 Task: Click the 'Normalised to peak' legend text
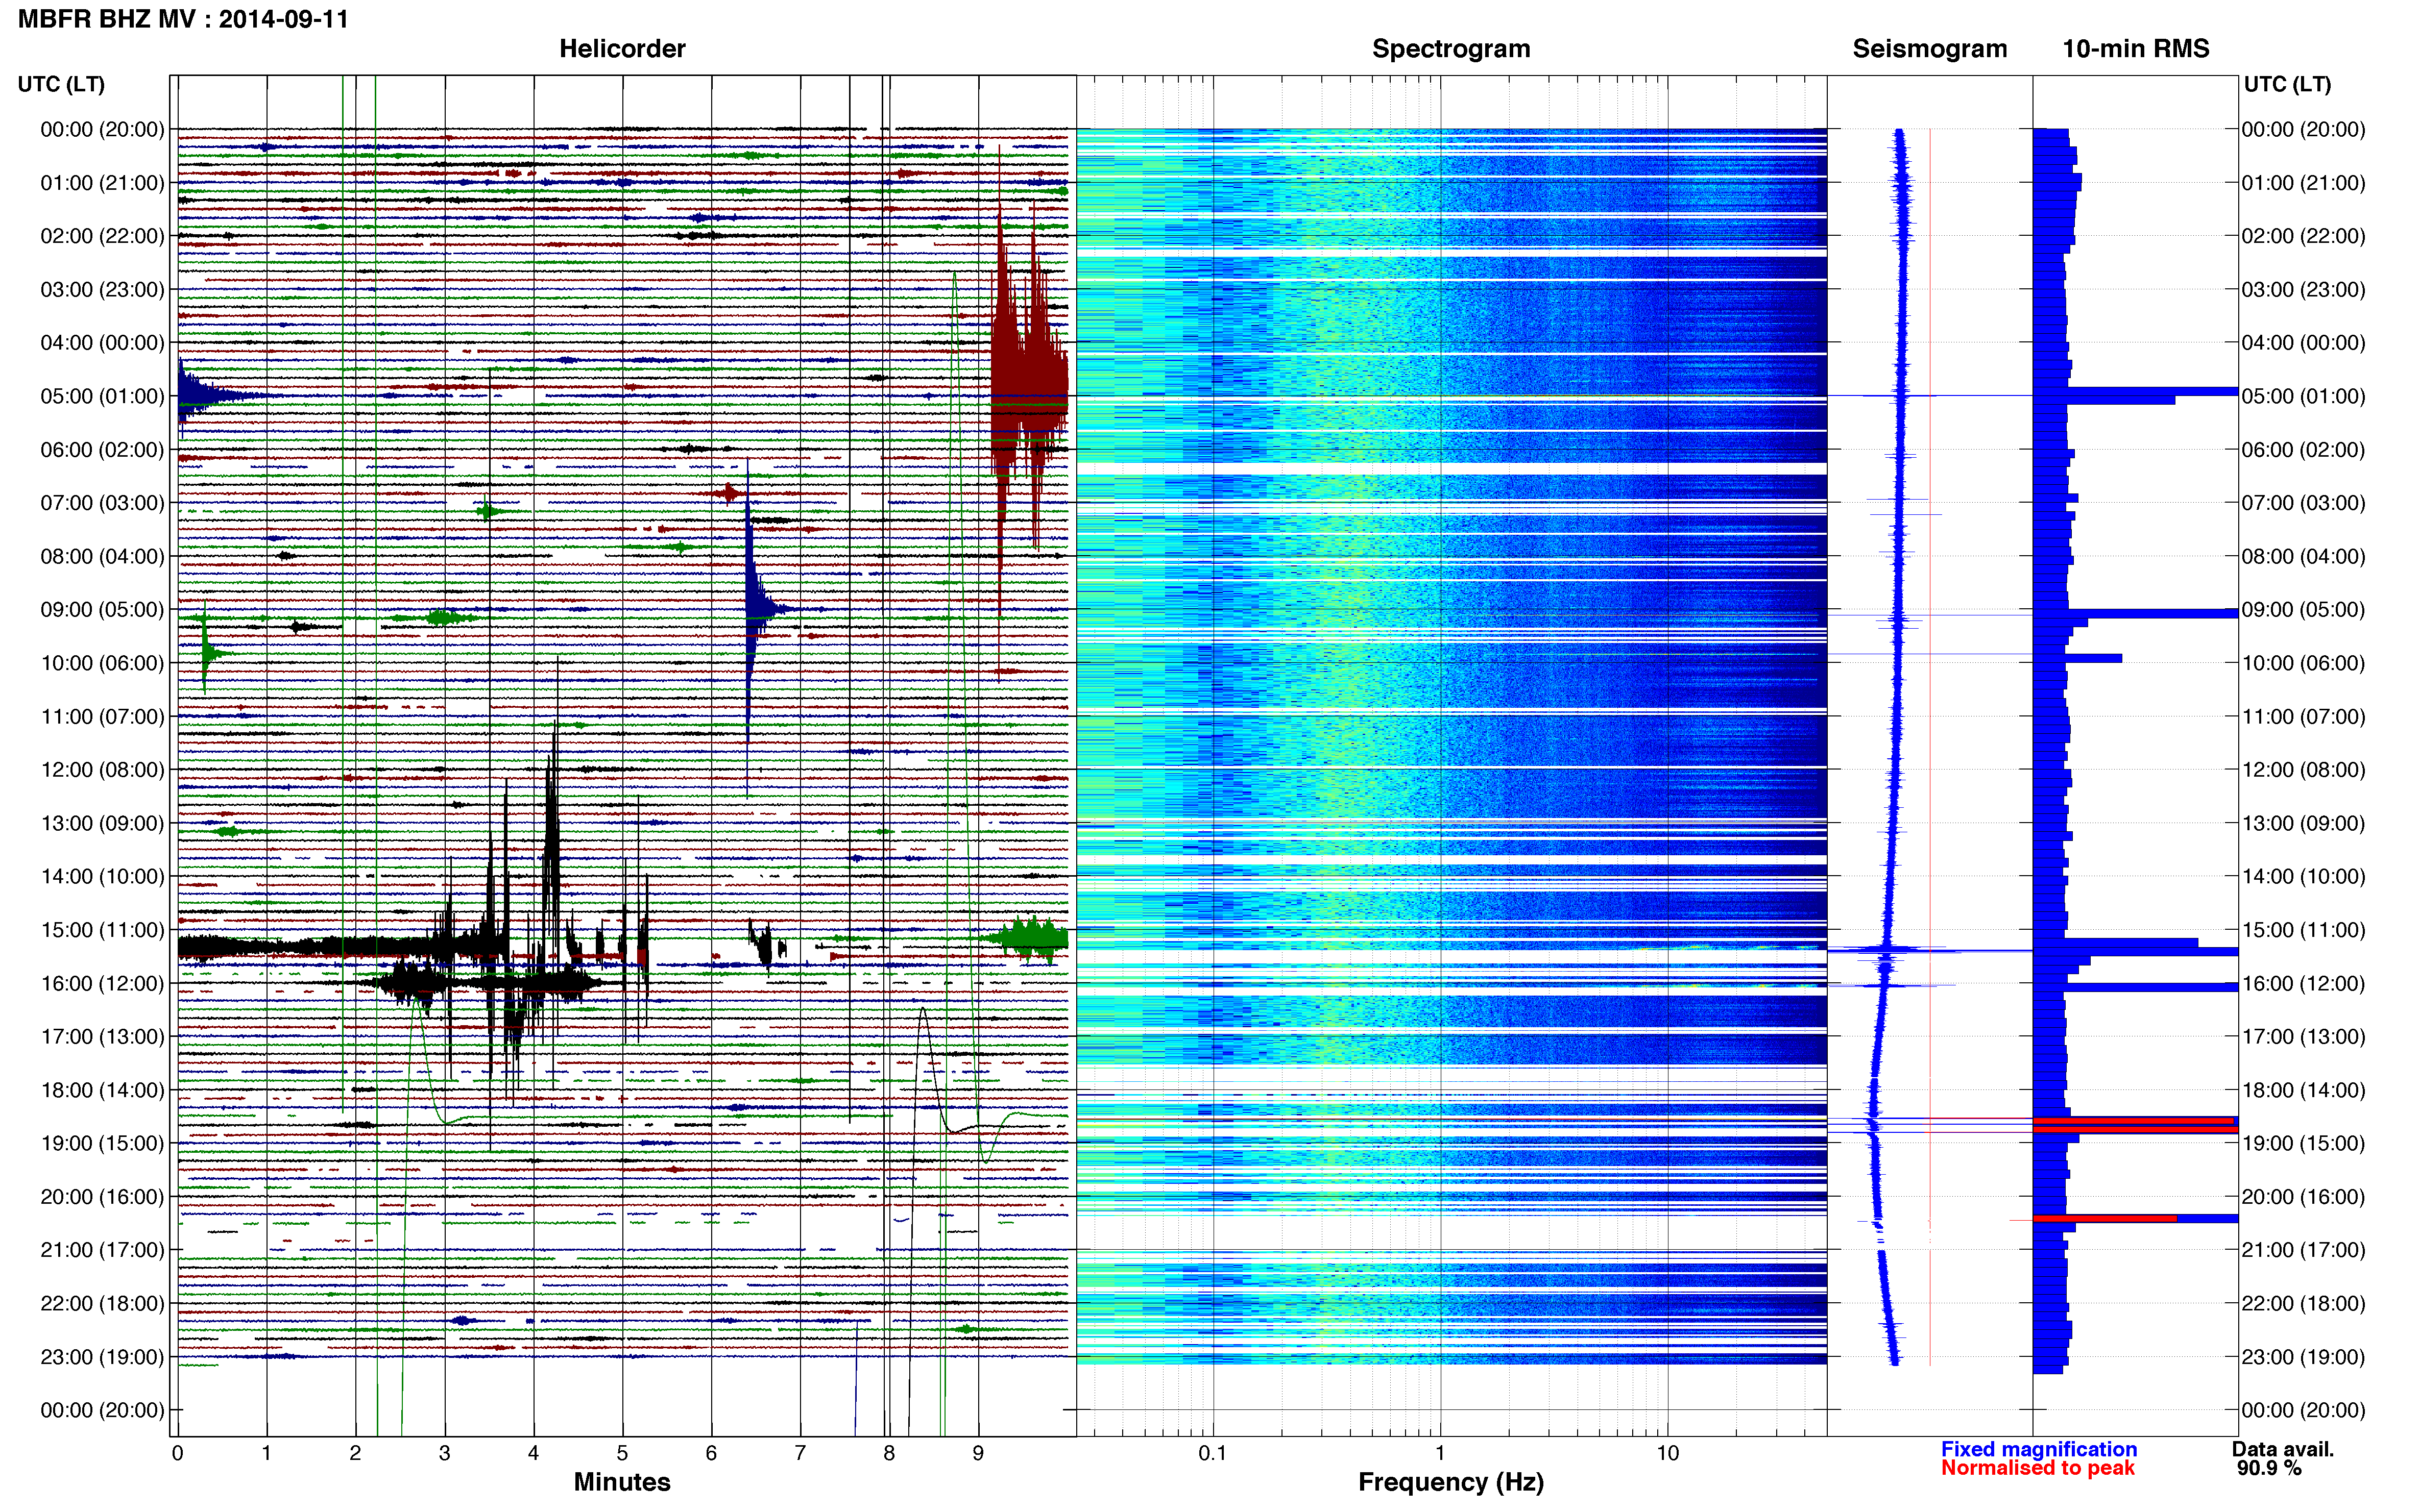pos(2038,1468)
